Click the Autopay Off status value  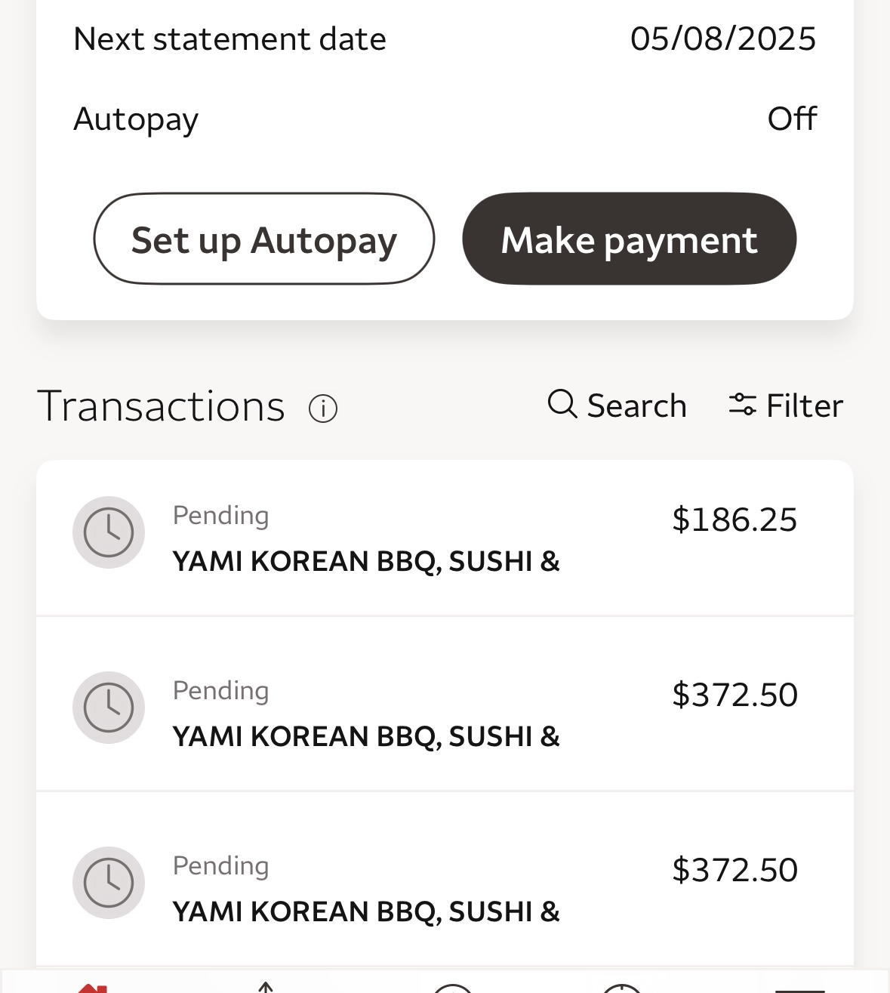click(x=791, y=119)
